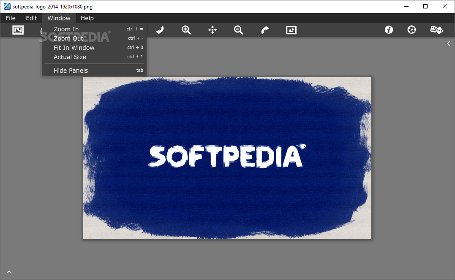Minimize the application window

click(x=406, y=6)
